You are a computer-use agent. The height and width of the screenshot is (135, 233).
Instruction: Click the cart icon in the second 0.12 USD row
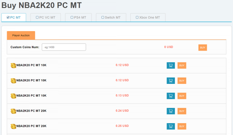tap(171, 81)
